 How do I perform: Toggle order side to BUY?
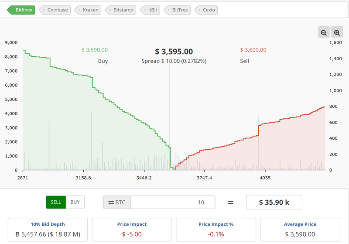pos(75,202)
